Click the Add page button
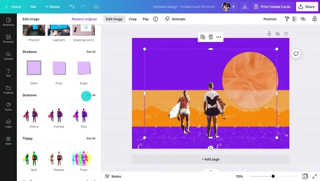320x181 pixels. 211,159
